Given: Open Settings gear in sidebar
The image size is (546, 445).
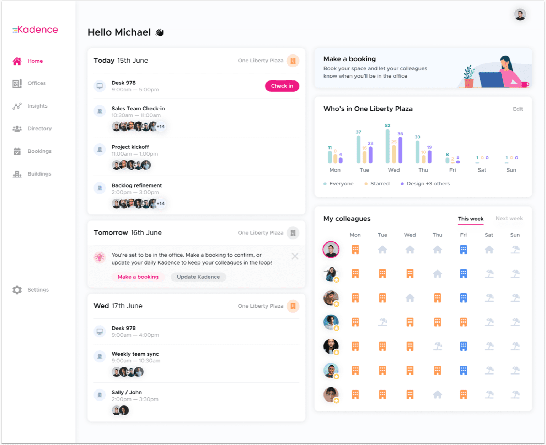Looking at the screenshot, I should (17, 290).
